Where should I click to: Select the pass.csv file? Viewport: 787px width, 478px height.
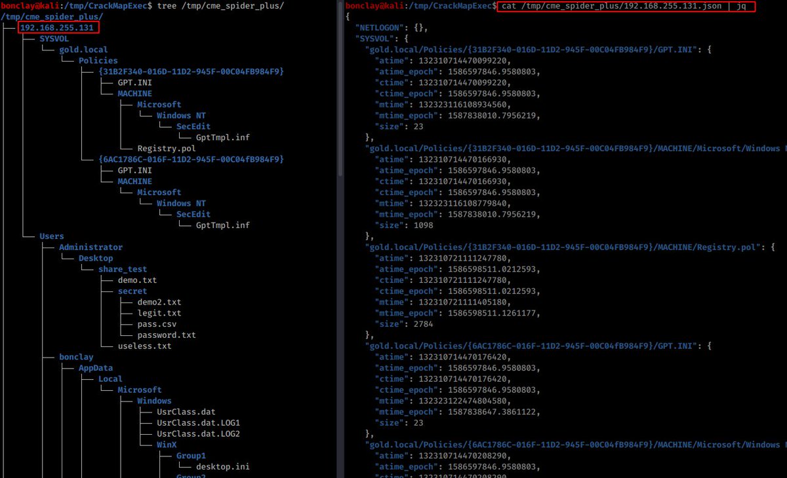(157, 324)
